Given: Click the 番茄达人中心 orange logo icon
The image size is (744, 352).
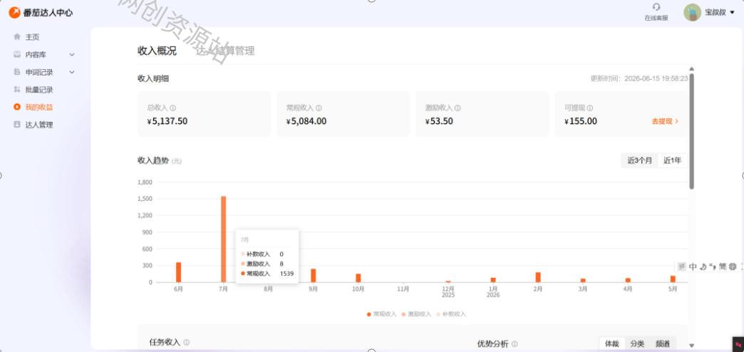Looking at the screenshot, I should pos(15,12).
